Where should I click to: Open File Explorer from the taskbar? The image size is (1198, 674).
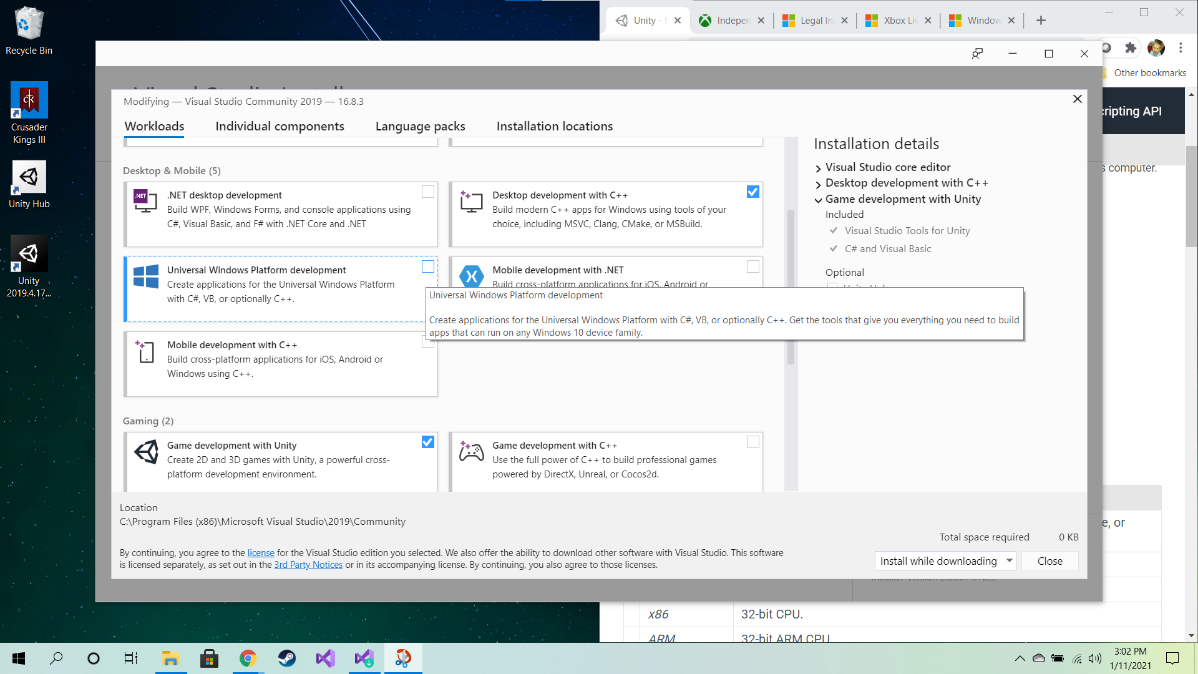pyautogui.click(x=170, y=658)
